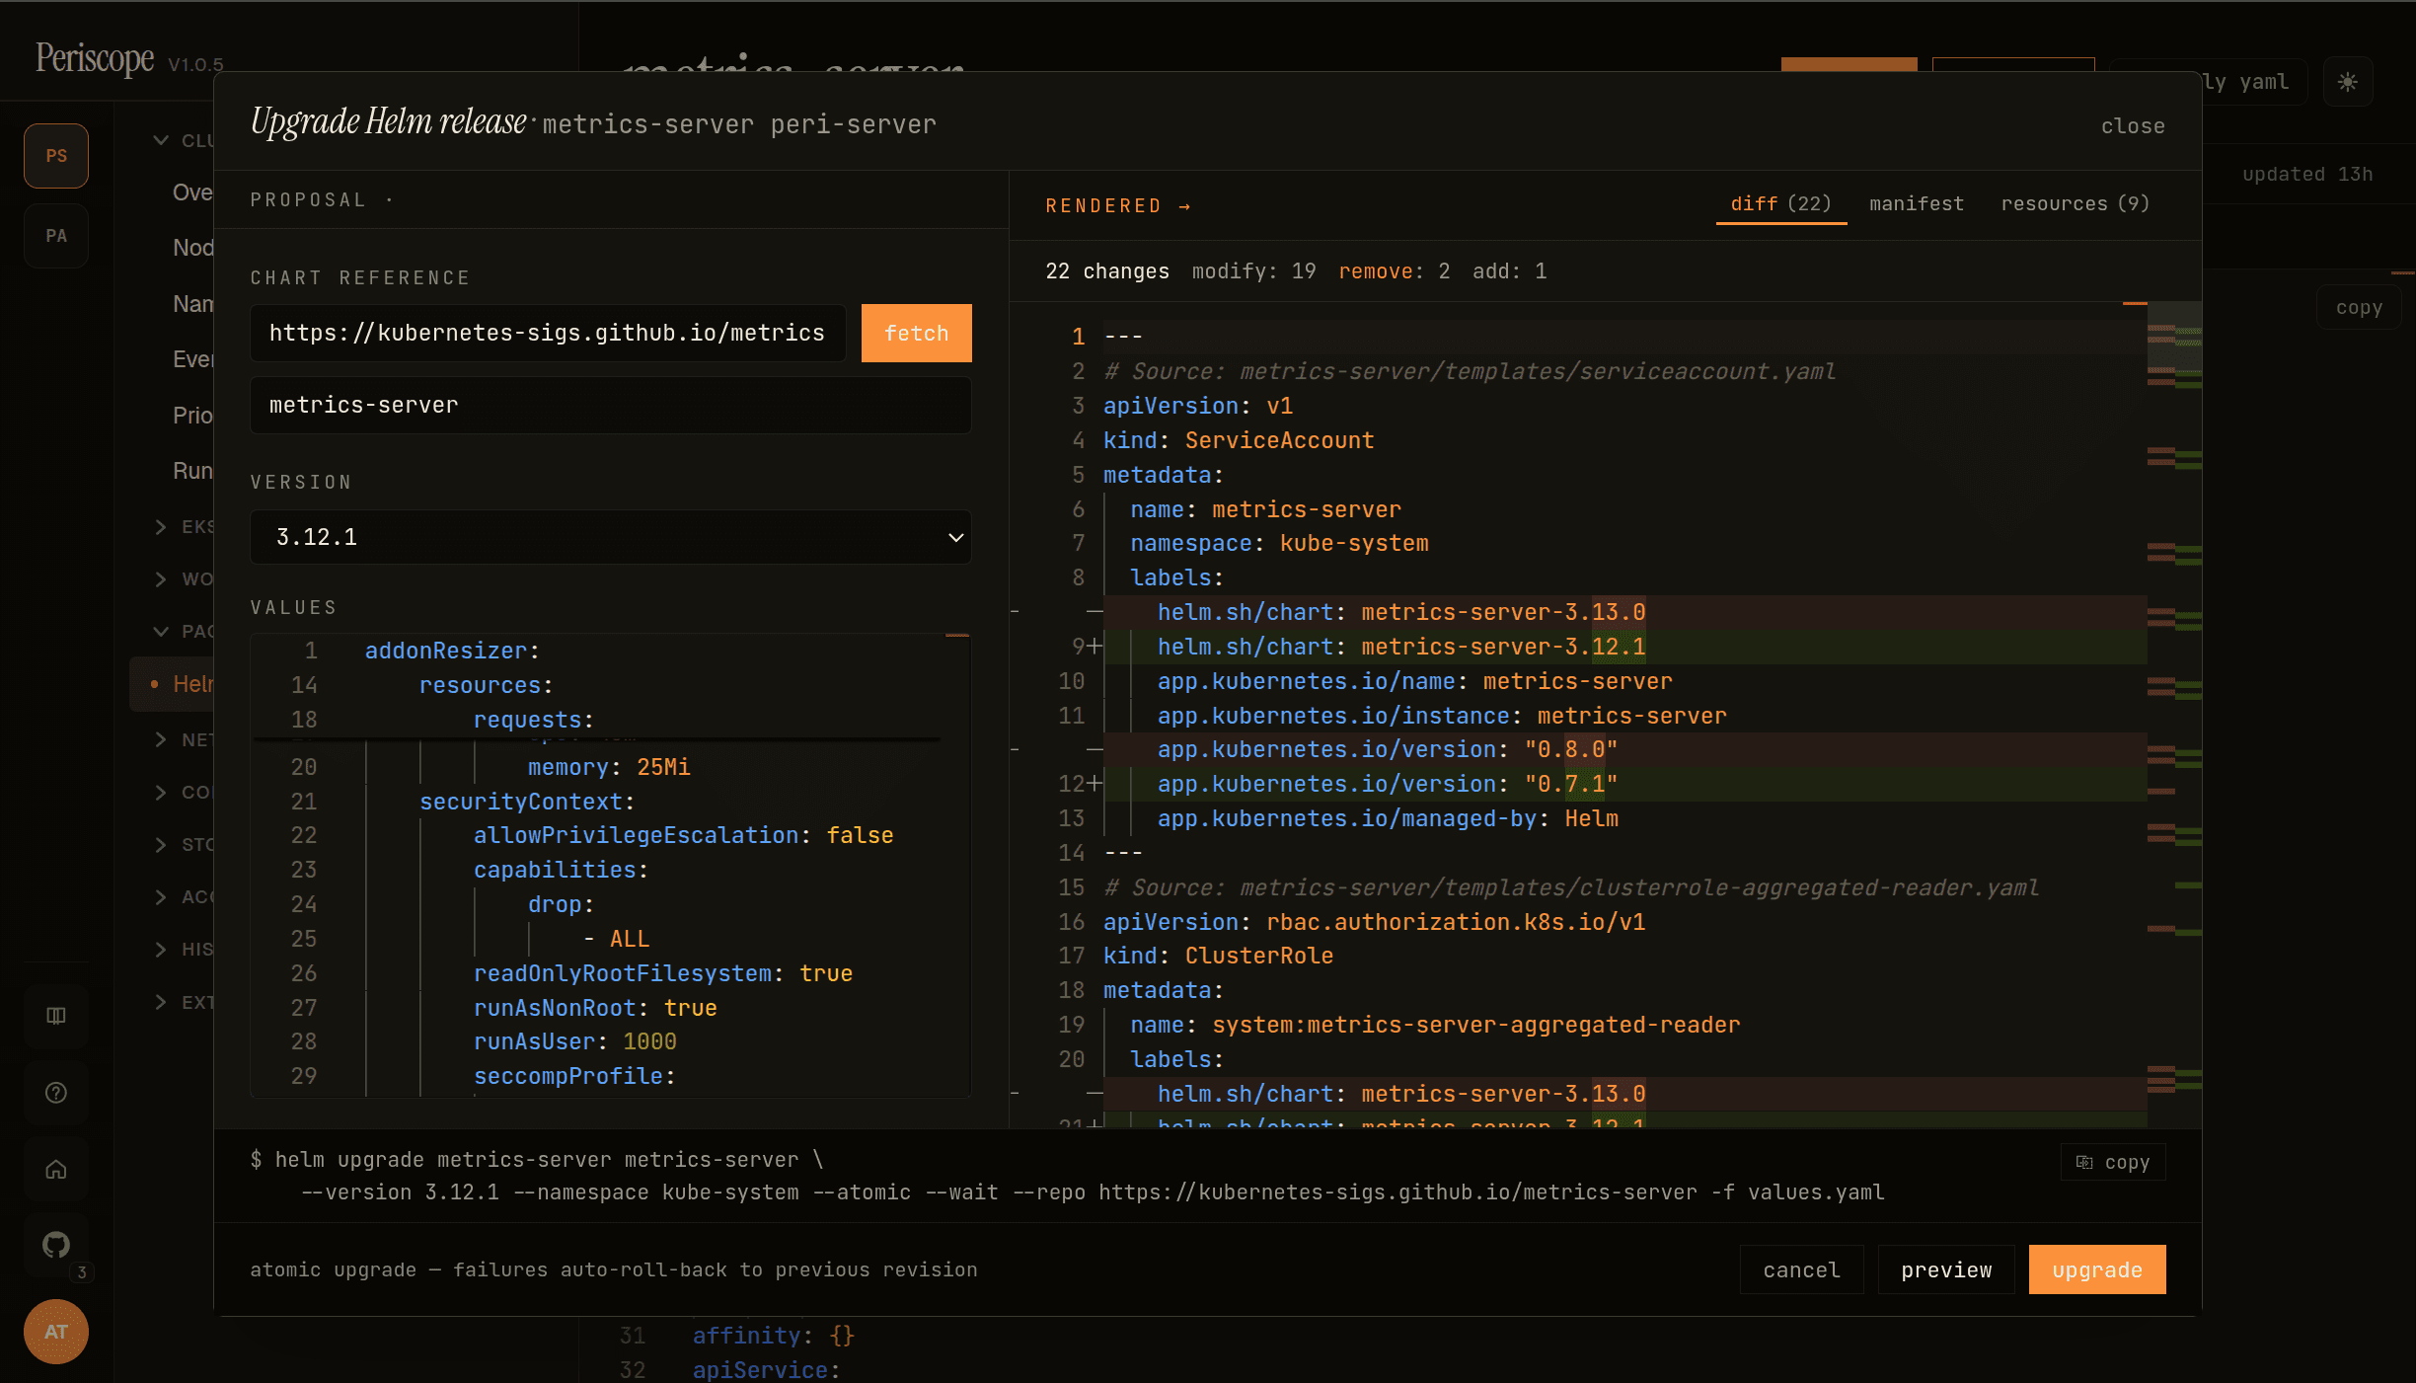Viewport: 2416px width, 1383px height.
Task: Click removed line "metrics-server-3.13.0" under ServiceAccount
Action: [1401, 612]
